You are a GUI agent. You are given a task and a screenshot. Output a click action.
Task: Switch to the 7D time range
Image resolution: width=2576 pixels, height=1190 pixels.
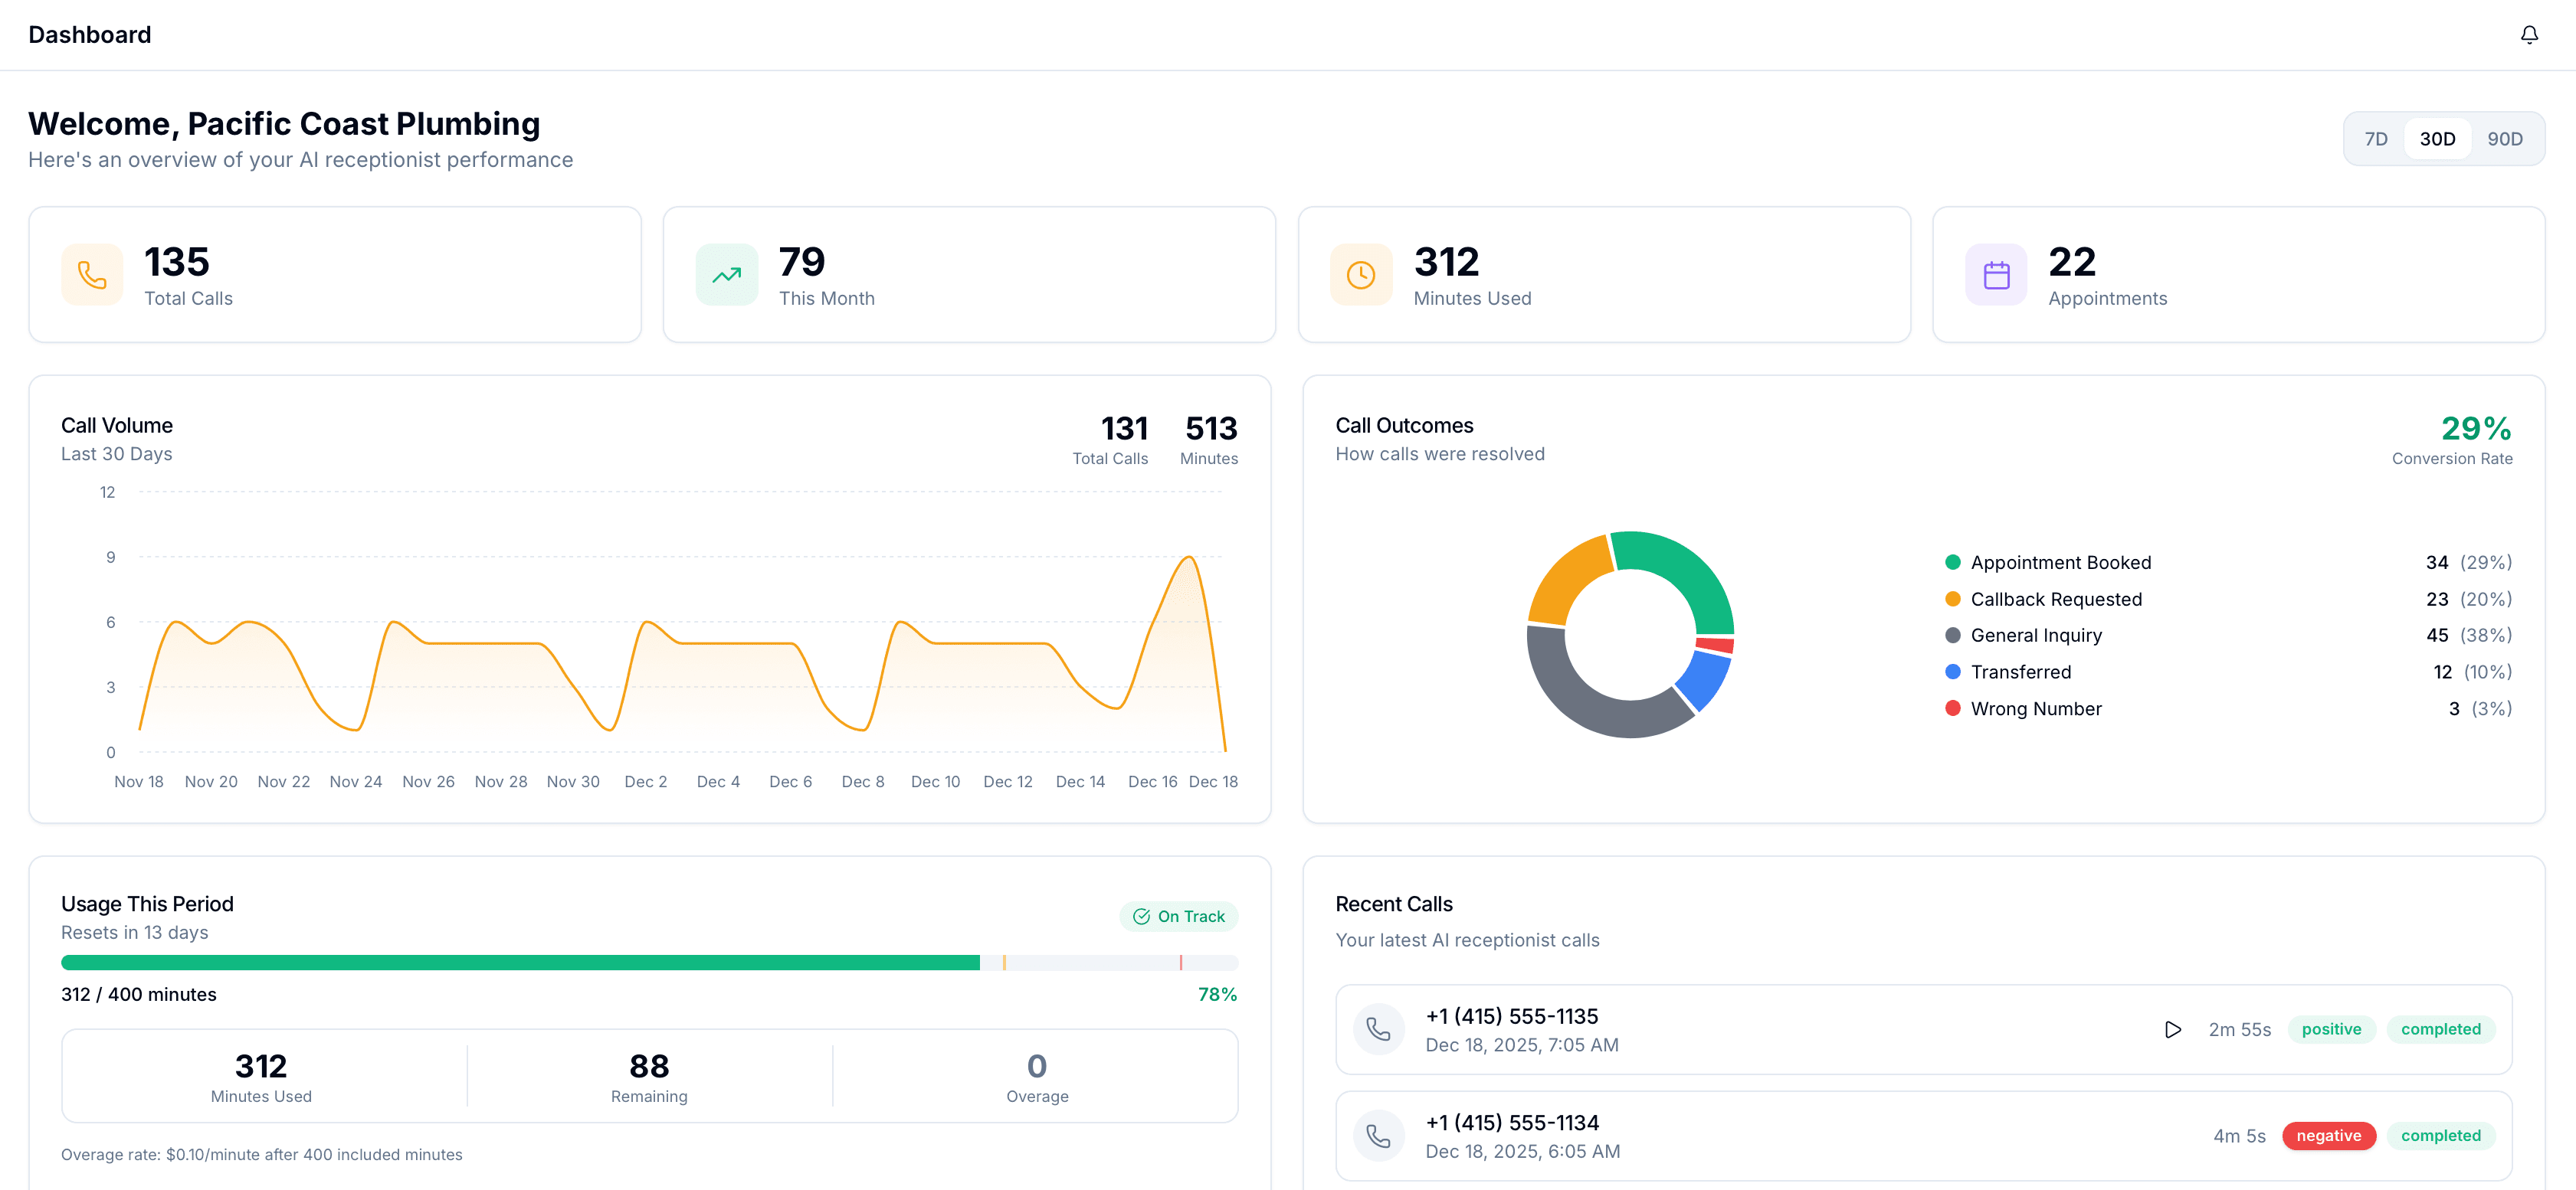coord(2376,139)
